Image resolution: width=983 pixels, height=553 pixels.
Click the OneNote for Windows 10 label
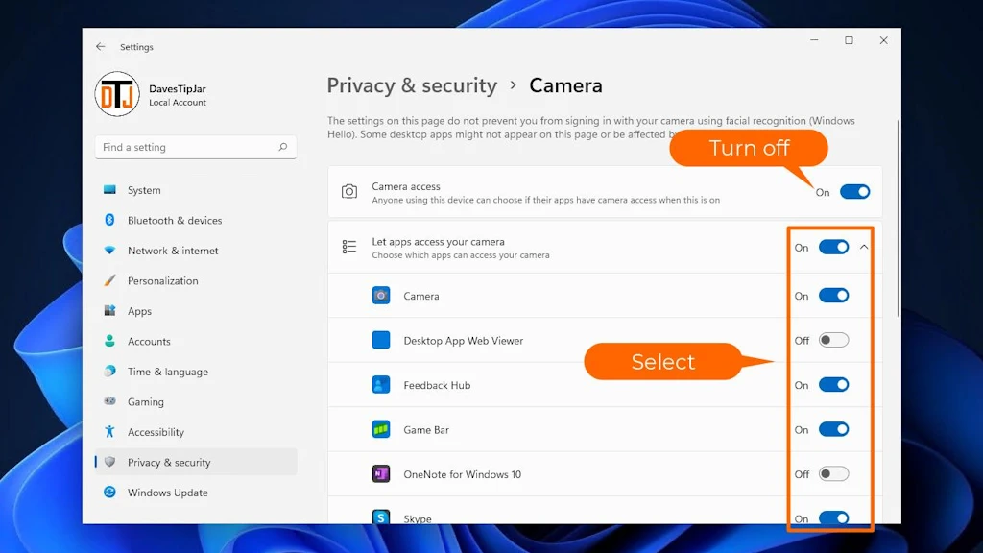(462, 474)
